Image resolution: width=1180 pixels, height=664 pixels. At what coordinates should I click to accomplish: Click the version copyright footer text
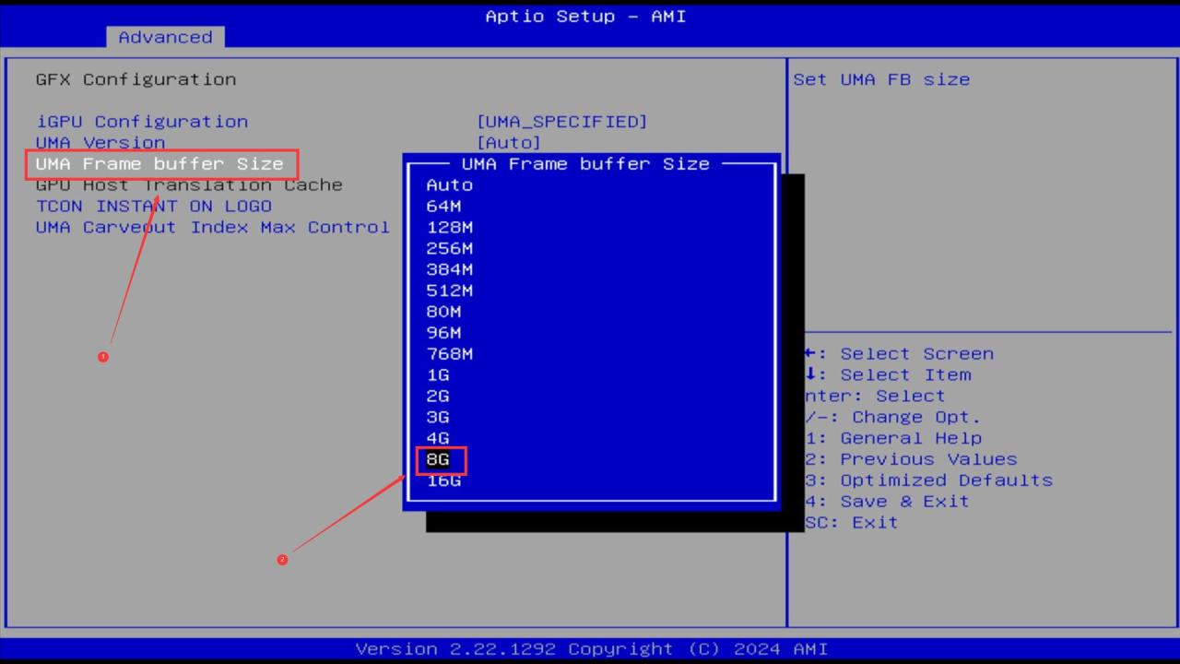592,649
